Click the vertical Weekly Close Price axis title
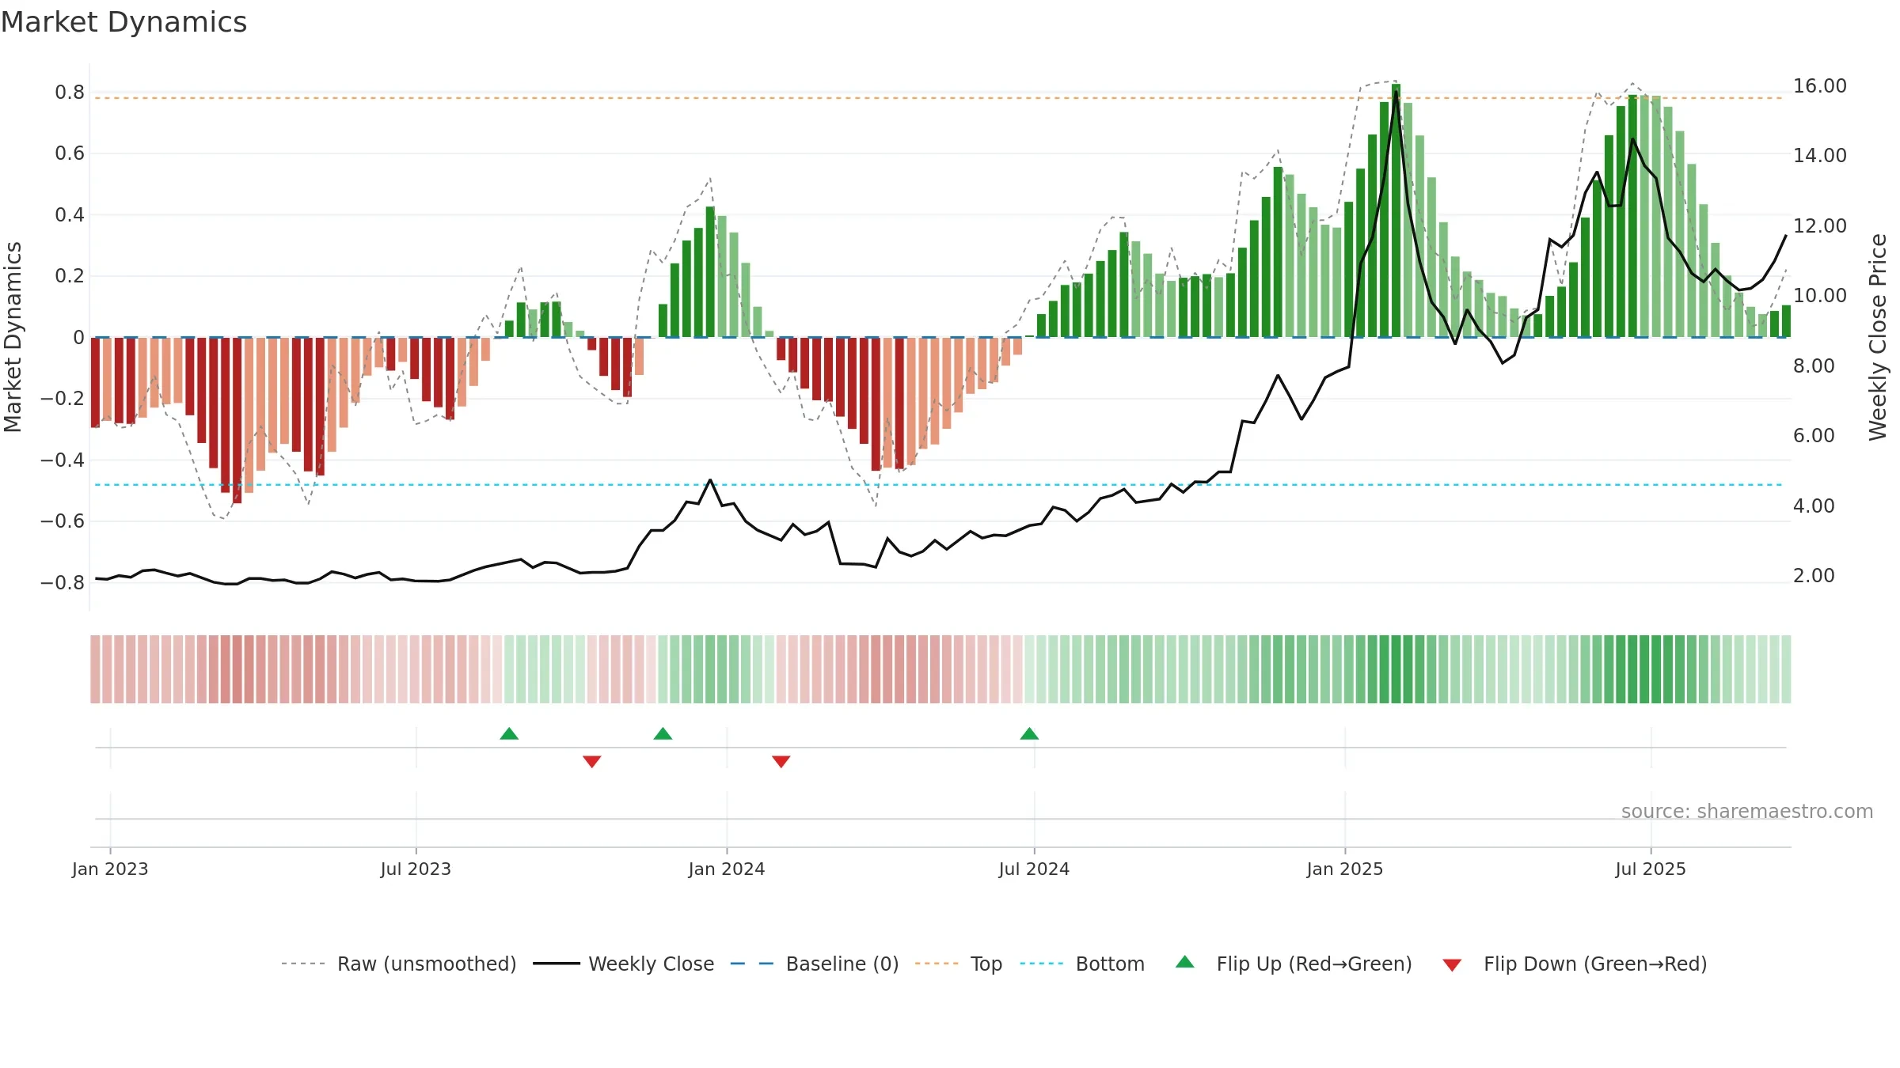The height and width of the screenshot is (1068, 1900). tap(1879, 337)
